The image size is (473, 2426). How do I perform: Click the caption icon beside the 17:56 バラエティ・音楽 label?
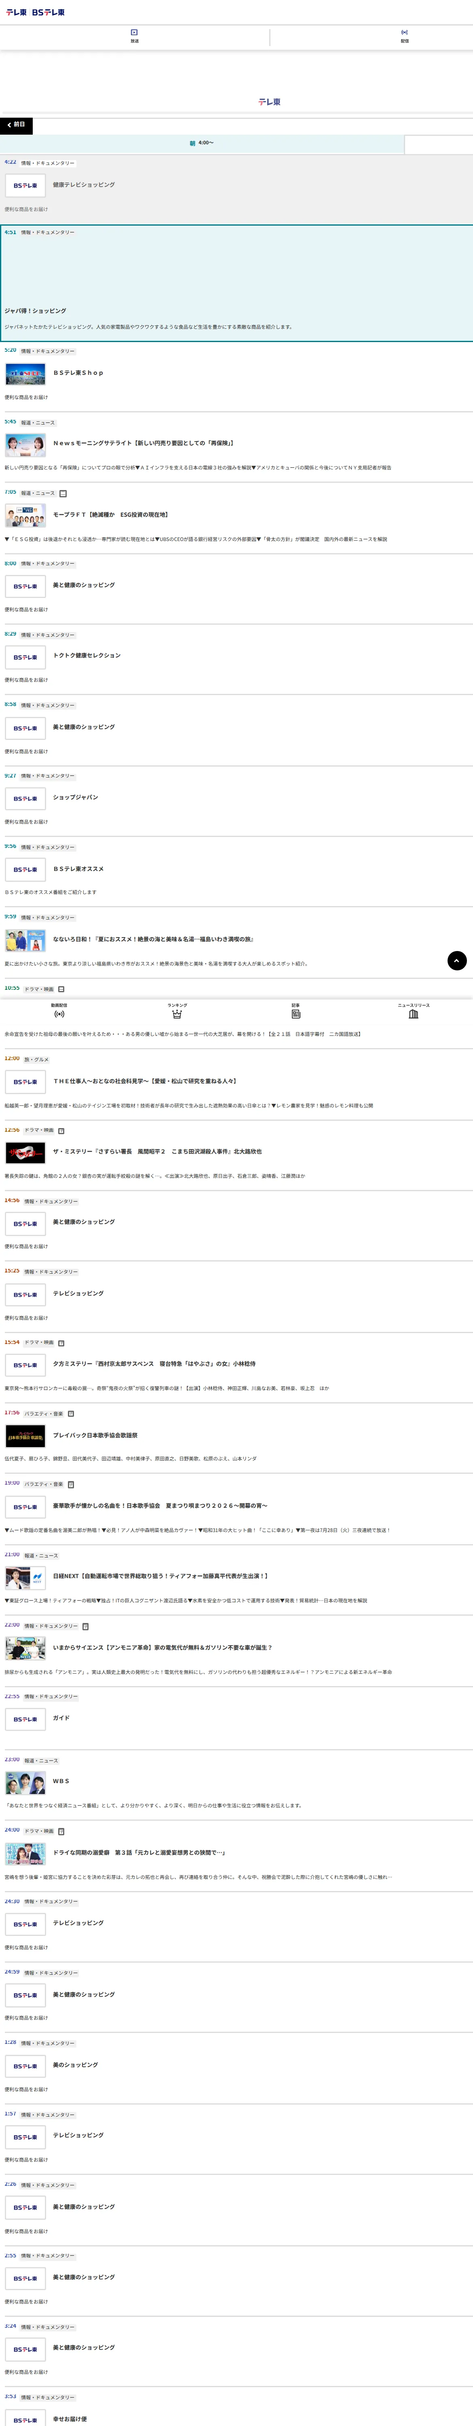(x=71, y=1413)
